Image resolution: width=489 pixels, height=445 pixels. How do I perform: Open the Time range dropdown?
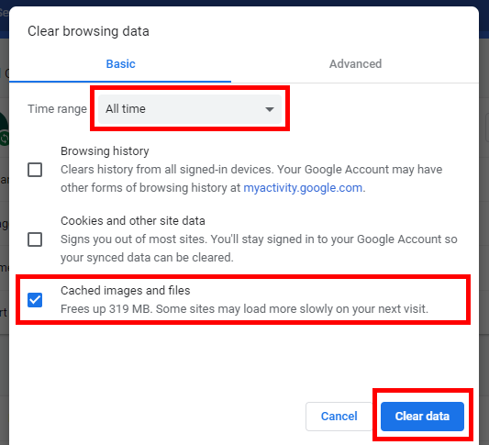coord(190,109)
